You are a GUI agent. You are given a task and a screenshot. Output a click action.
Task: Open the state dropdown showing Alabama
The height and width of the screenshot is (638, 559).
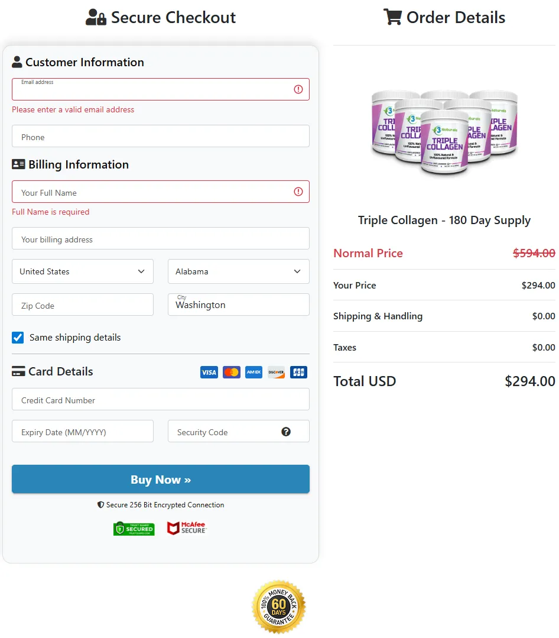click(x=238, y=271)
